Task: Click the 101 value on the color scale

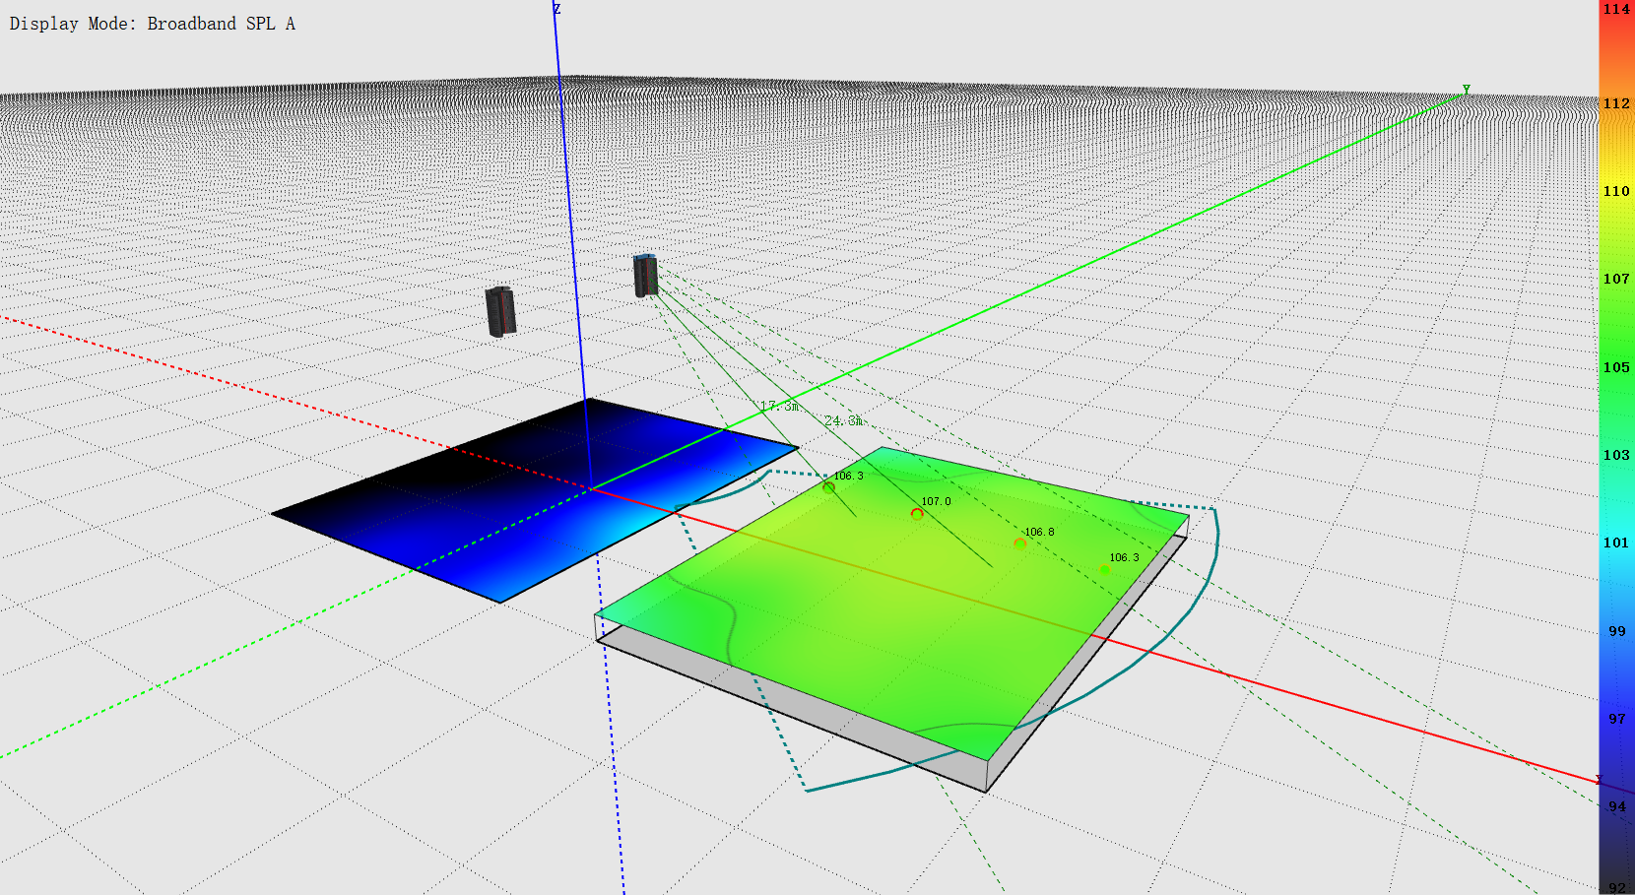Action: coord(1616,543)
